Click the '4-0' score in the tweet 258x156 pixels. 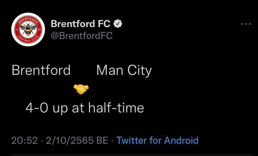point(37,108)
